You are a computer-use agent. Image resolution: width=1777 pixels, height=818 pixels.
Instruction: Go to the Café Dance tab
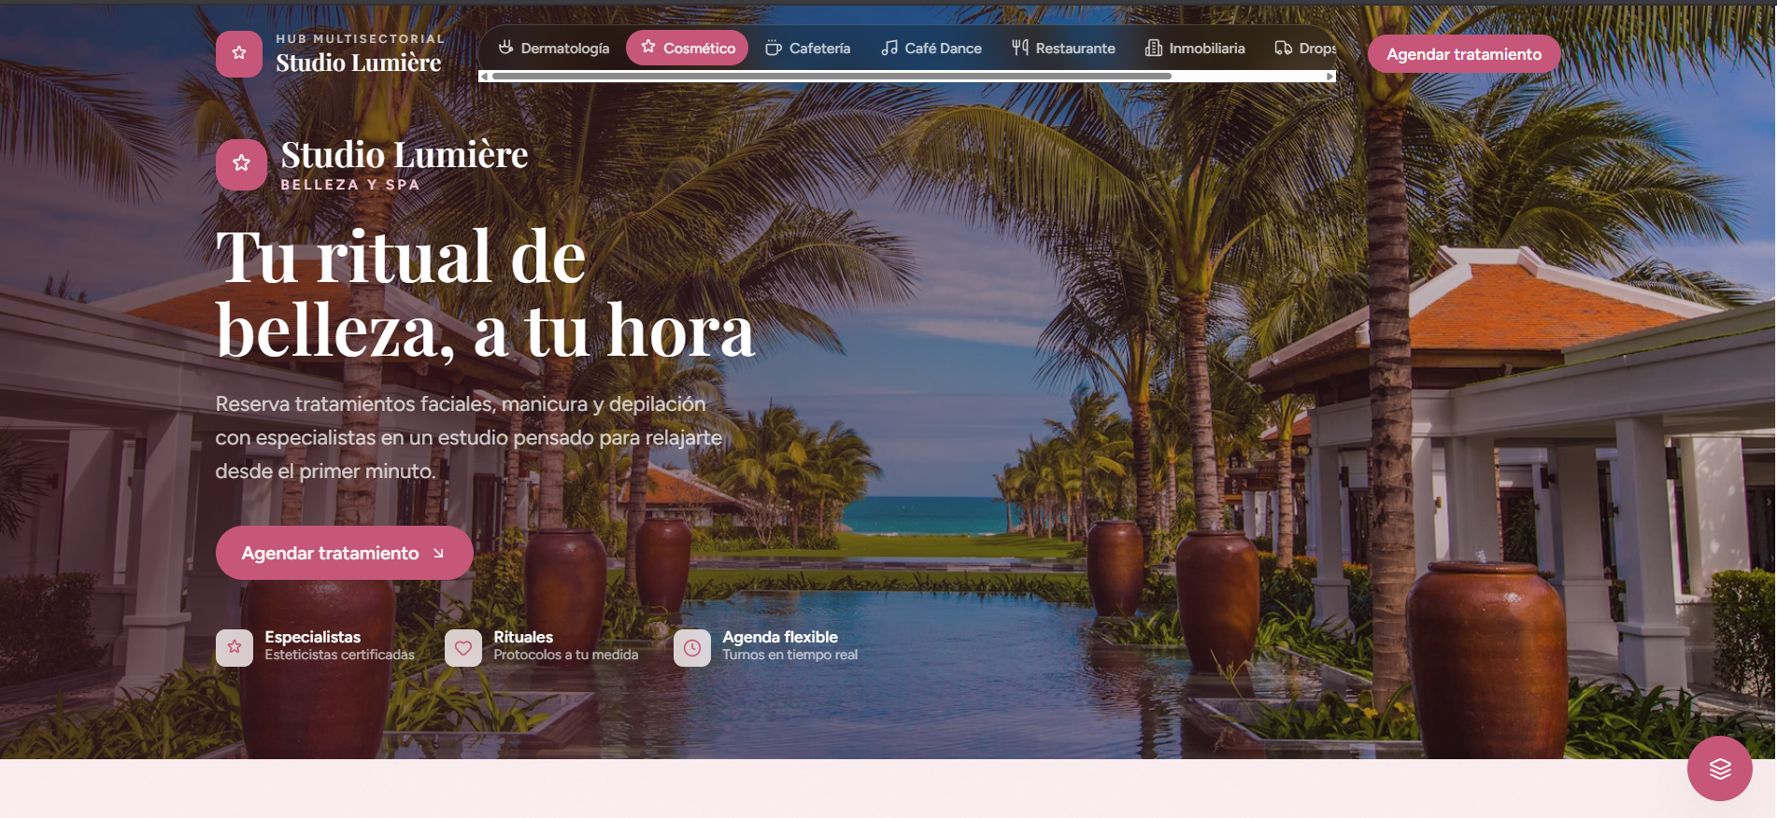pyautogui.click(x=932, y=48)
